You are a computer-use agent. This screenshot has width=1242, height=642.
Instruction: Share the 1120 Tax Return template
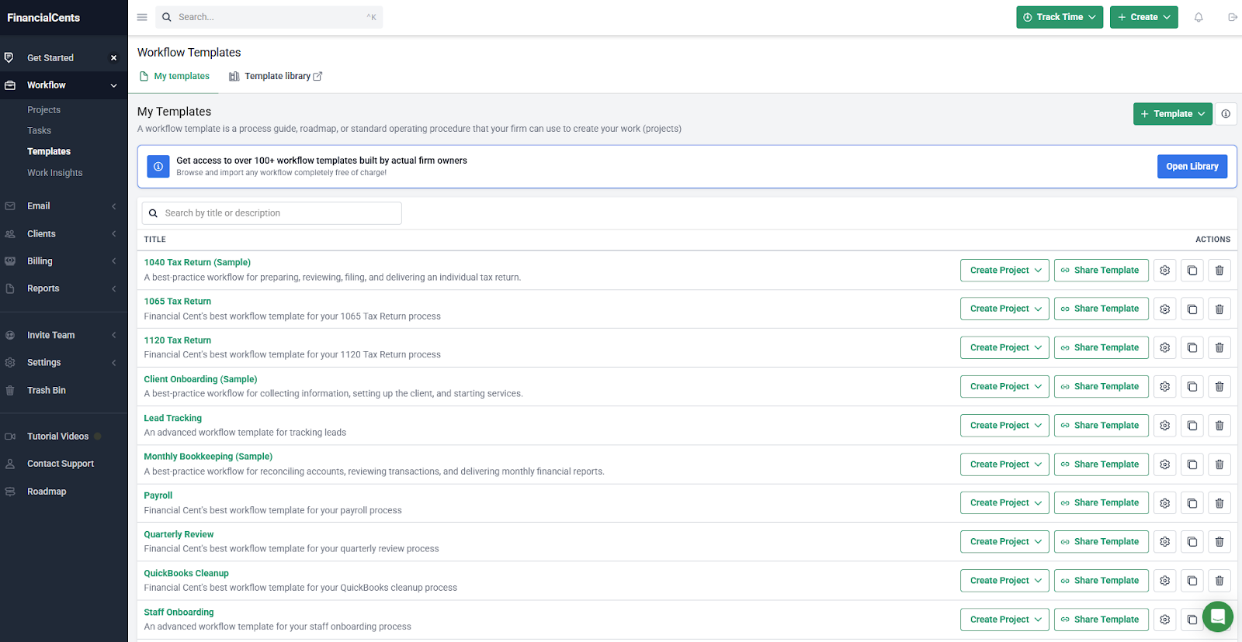(x=1101, y=348)
